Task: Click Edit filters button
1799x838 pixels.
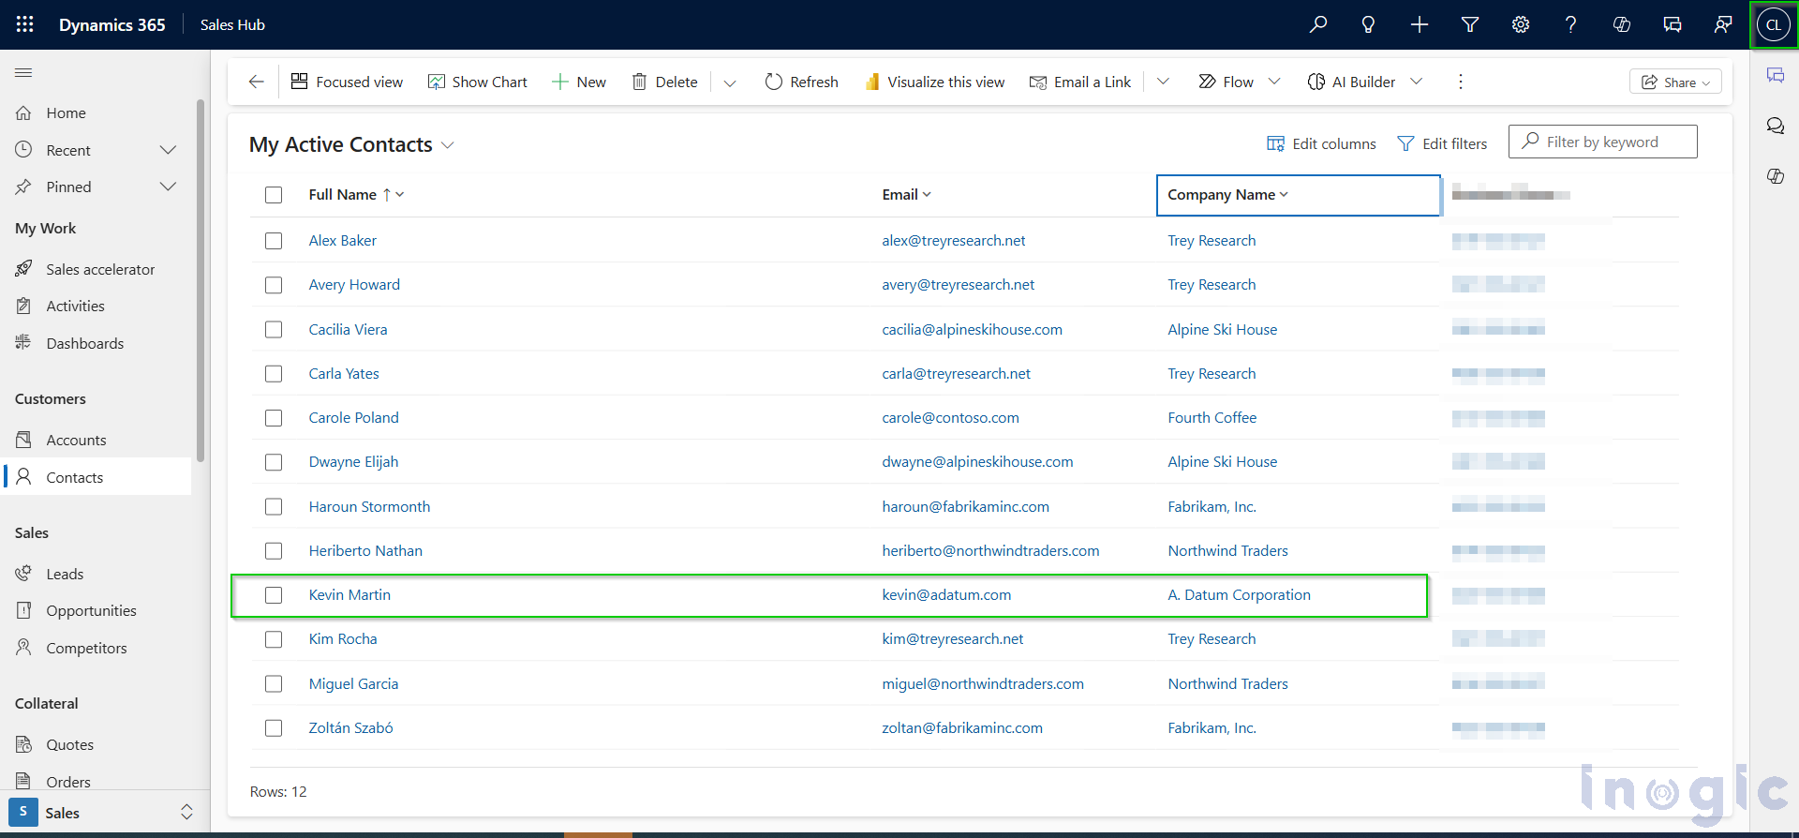Action: [1442, 143]
